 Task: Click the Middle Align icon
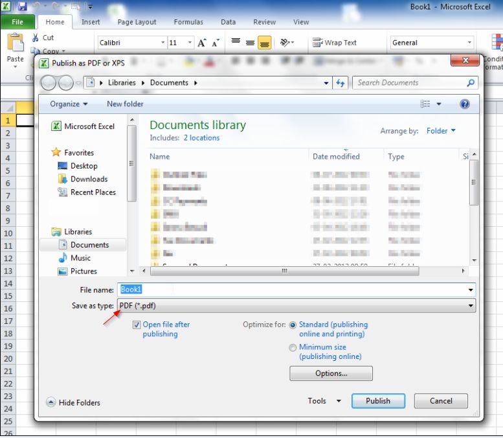point(251,43)
